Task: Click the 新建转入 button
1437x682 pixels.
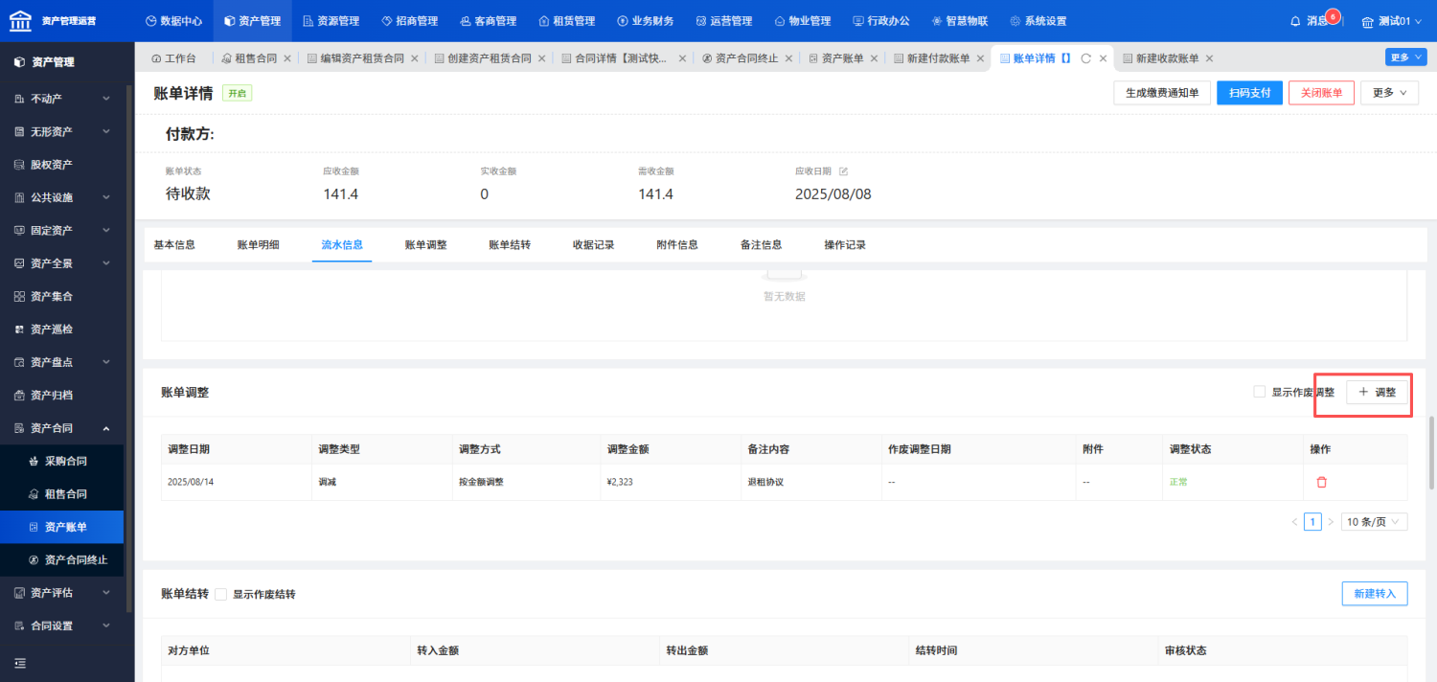Action: (1375, 594)
